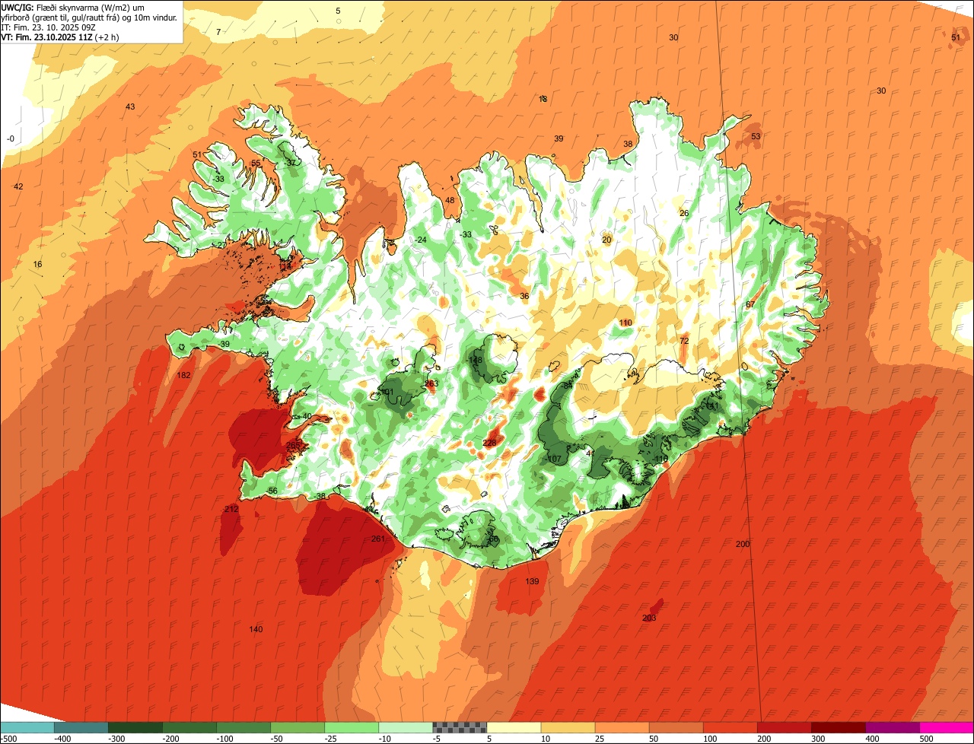Click the '67' value near the east fjords
This screenshot has width=974, height=744.
point(750,304)
